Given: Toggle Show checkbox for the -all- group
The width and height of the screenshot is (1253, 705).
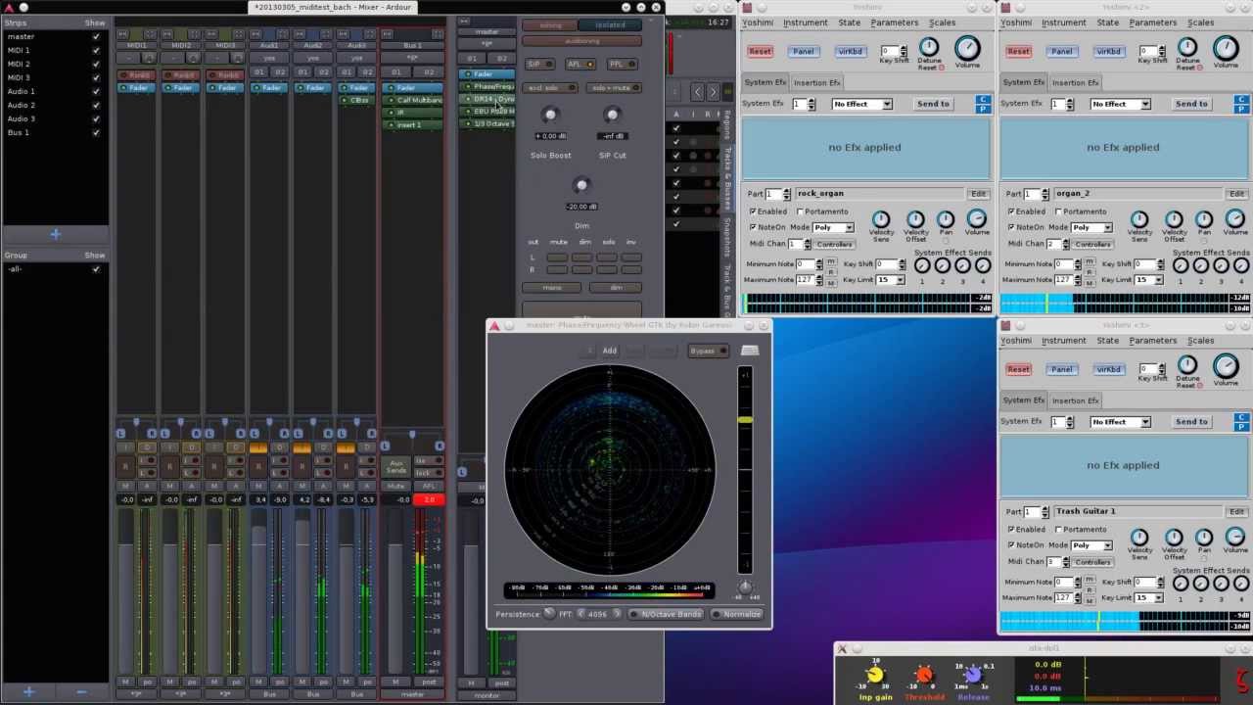Looking at the screenshot, I should (x=96, y=269).
